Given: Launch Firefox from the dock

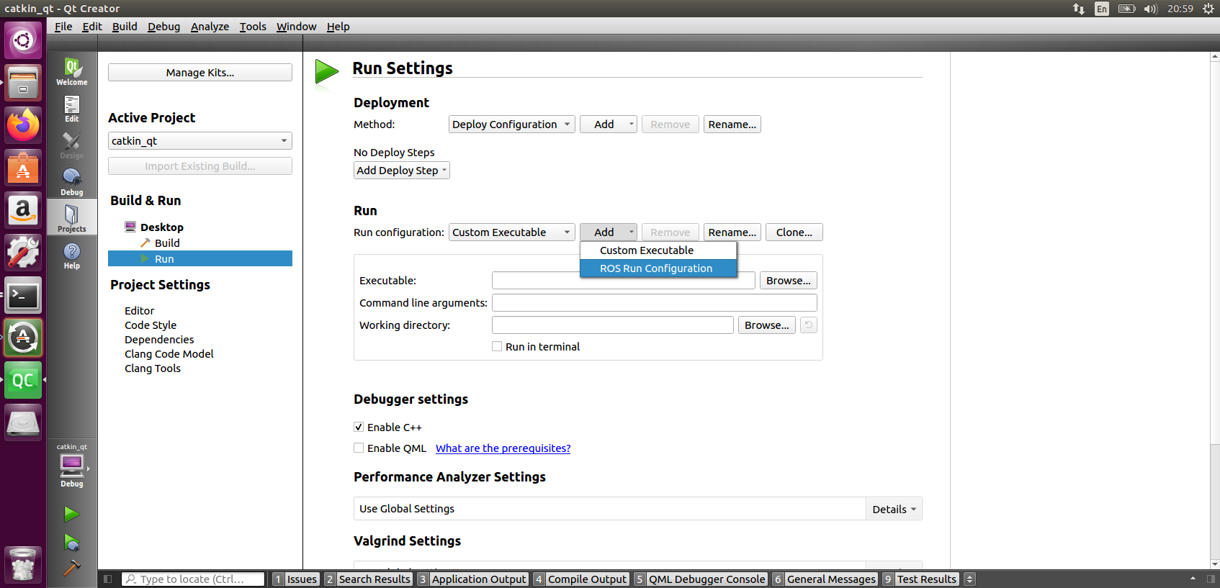Looking at the screenshot, I should [x=23, y=125].
